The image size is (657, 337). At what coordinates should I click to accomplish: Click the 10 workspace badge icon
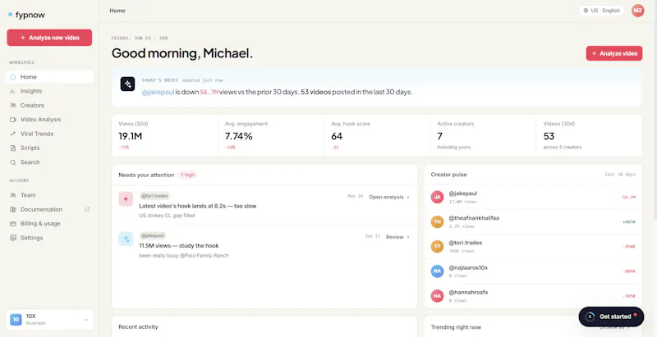16,320
